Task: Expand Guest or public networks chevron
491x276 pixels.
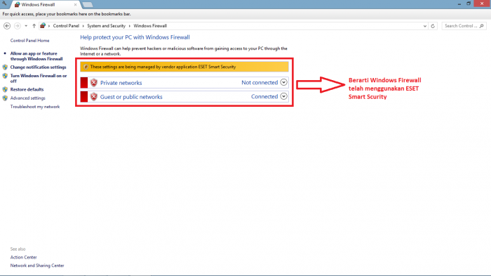Action: click(283, 96)
